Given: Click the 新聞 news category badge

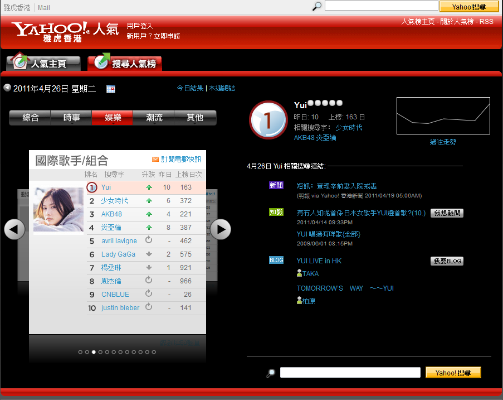Looking at the screenshot, I should click(x=276, y=185).
